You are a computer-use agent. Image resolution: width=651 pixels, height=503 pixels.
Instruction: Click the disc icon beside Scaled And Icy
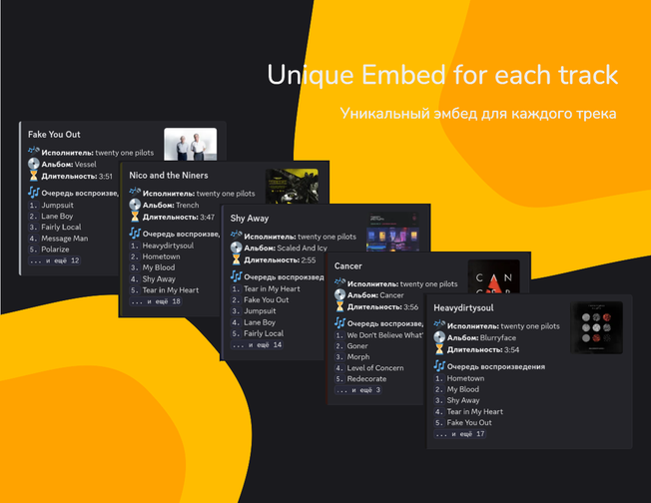(237, 248)
